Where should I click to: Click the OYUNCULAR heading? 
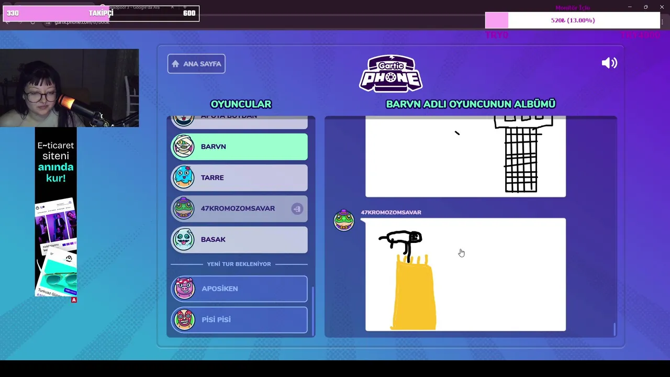point(241,104)
